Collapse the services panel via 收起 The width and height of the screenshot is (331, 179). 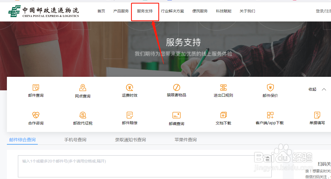click(312, 89)
